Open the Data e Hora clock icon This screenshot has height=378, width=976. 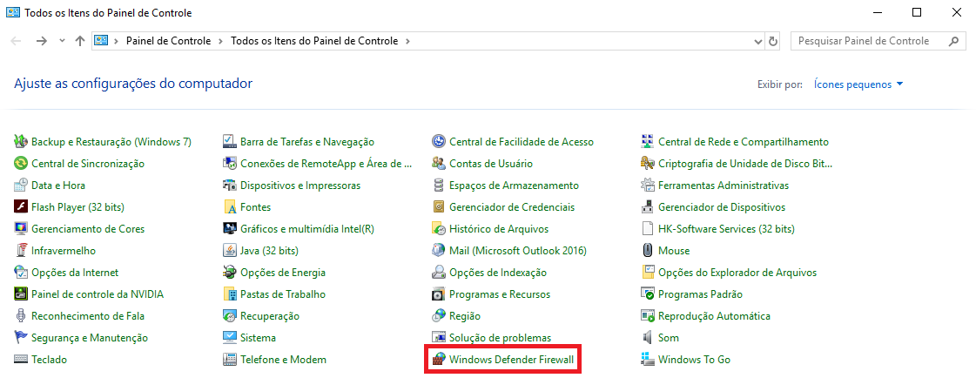point(21,186)
